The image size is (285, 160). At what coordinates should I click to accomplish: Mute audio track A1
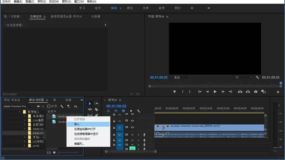coord(132,135)
